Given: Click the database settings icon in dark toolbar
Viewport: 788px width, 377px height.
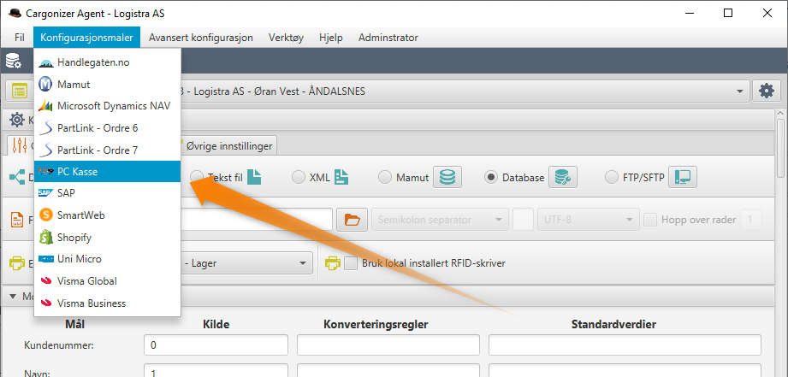Looking at the screenshot, I should [14, 62].
